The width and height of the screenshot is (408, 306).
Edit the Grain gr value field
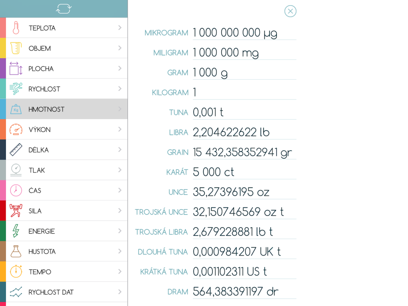pyautogui.click(x=244, y=153)
